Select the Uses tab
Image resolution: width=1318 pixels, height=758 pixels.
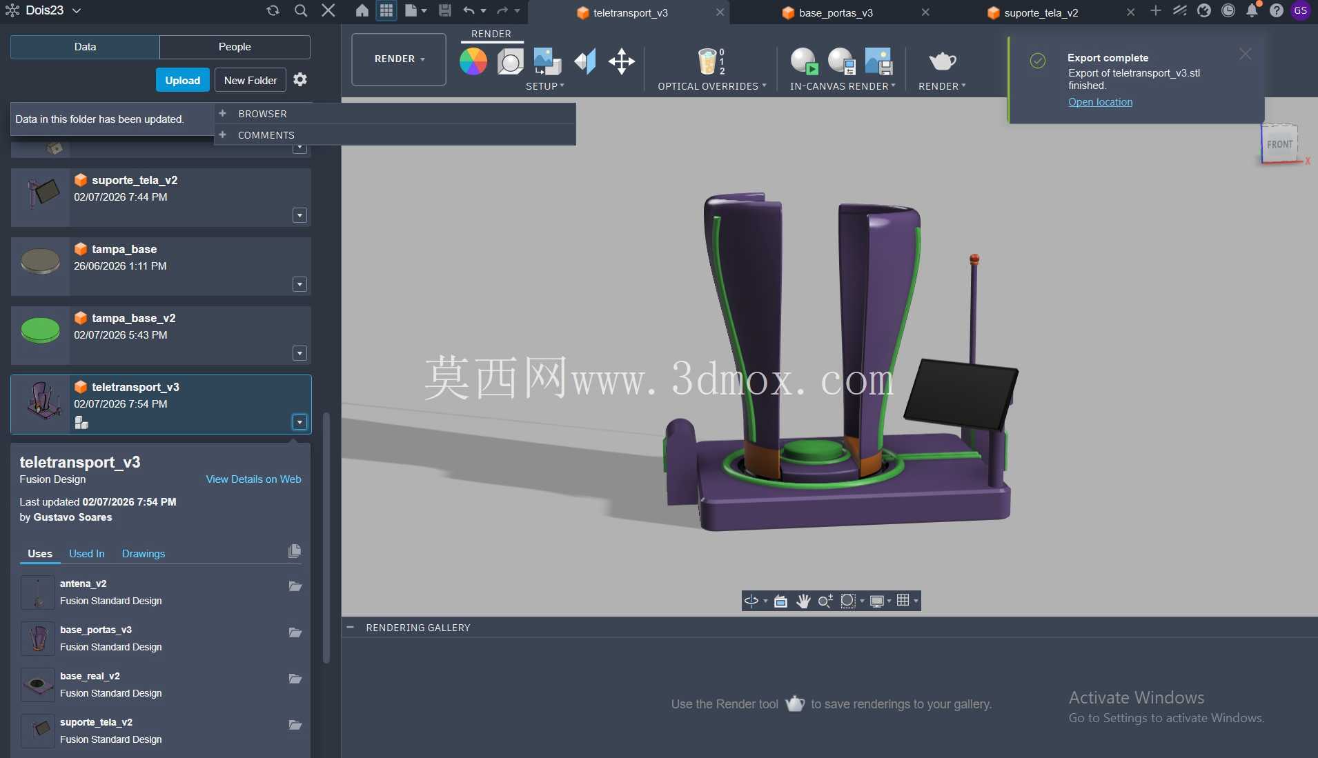(40, 554)
